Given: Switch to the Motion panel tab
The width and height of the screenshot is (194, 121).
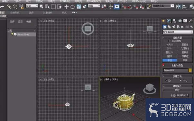Looking at the screenshot, I should tap(180, 21).
